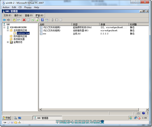
Task: Collapse the 正向查找区域 folder node
Action: pyautogui.click(x=8, y=30)
